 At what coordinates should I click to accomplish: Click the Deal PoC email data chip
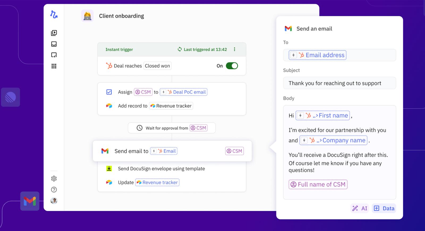(184, 92)
